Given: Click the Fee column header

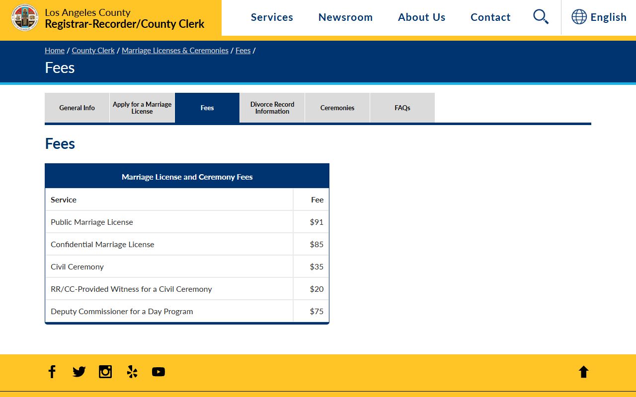Looking at the screenshot, I should click(x=317, y=199).
